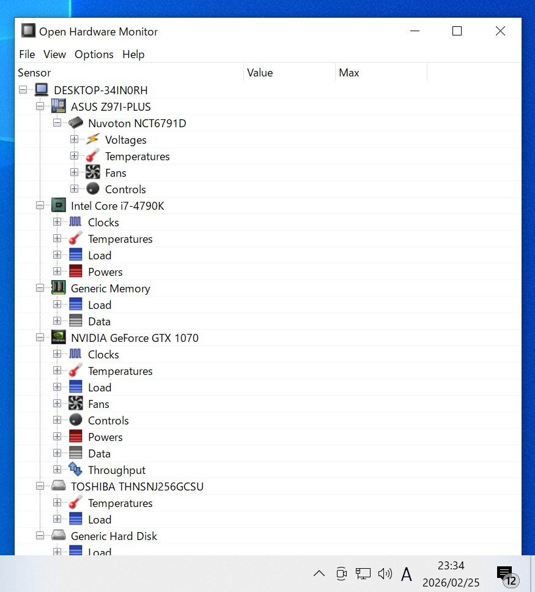535x592 pixels.
Task: Click the DESKTOP-34IN0RH computer icon
Action: [42, 90]
